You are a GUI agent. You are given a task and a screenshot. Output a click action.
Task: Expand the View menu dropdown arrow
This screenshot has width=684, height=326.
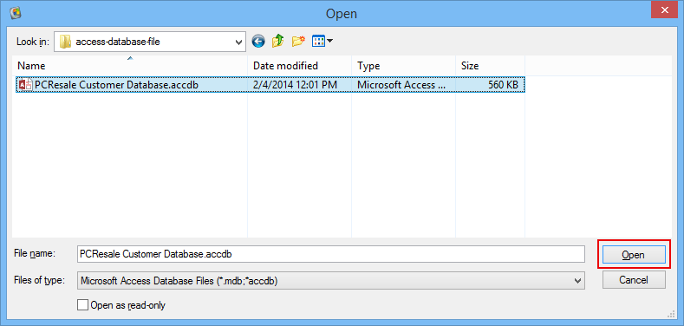[x=329, y=41]
